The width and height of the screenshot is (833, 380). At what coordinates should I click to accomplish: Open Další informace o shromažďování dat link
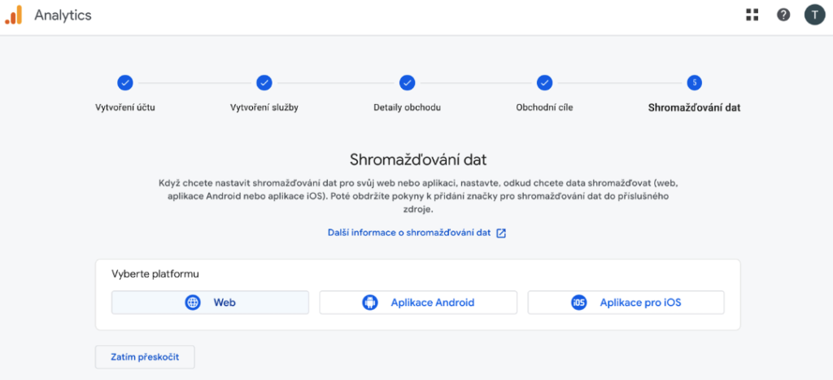409,233
